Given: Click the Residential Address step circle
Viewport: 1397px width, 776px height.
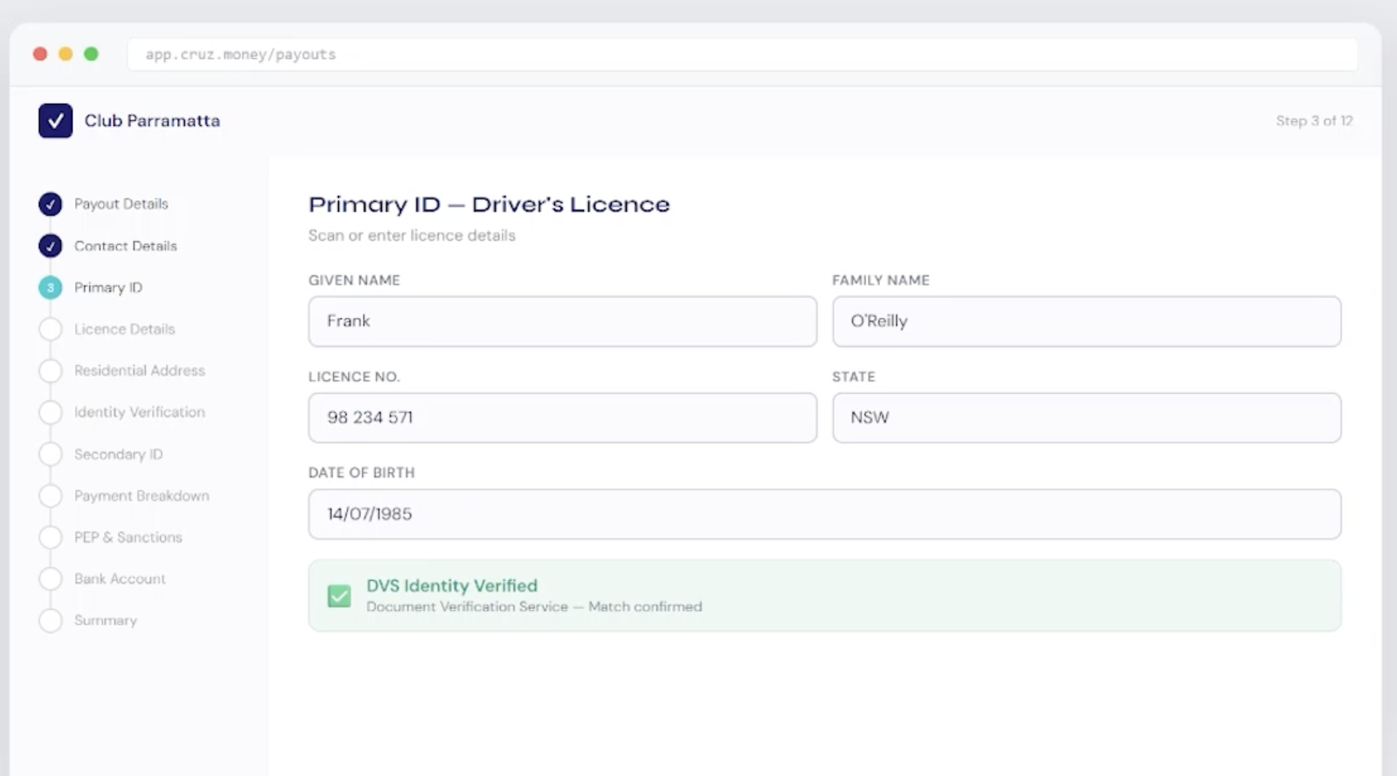Looking at the screenshot, I should [x=50, y=371].
